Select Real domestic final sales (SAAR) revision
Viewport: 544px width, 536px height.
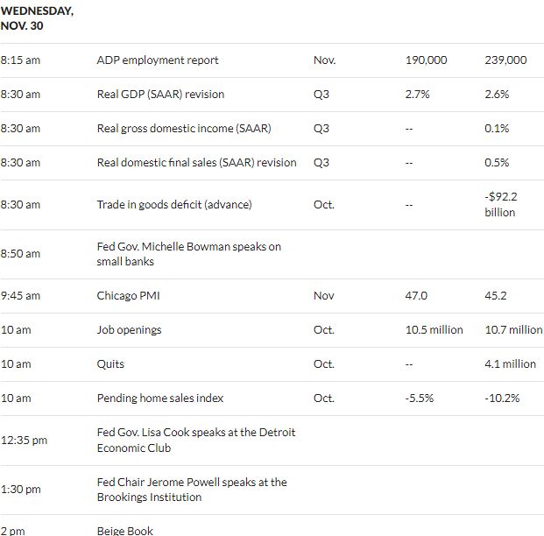click(x=197, y=162)
